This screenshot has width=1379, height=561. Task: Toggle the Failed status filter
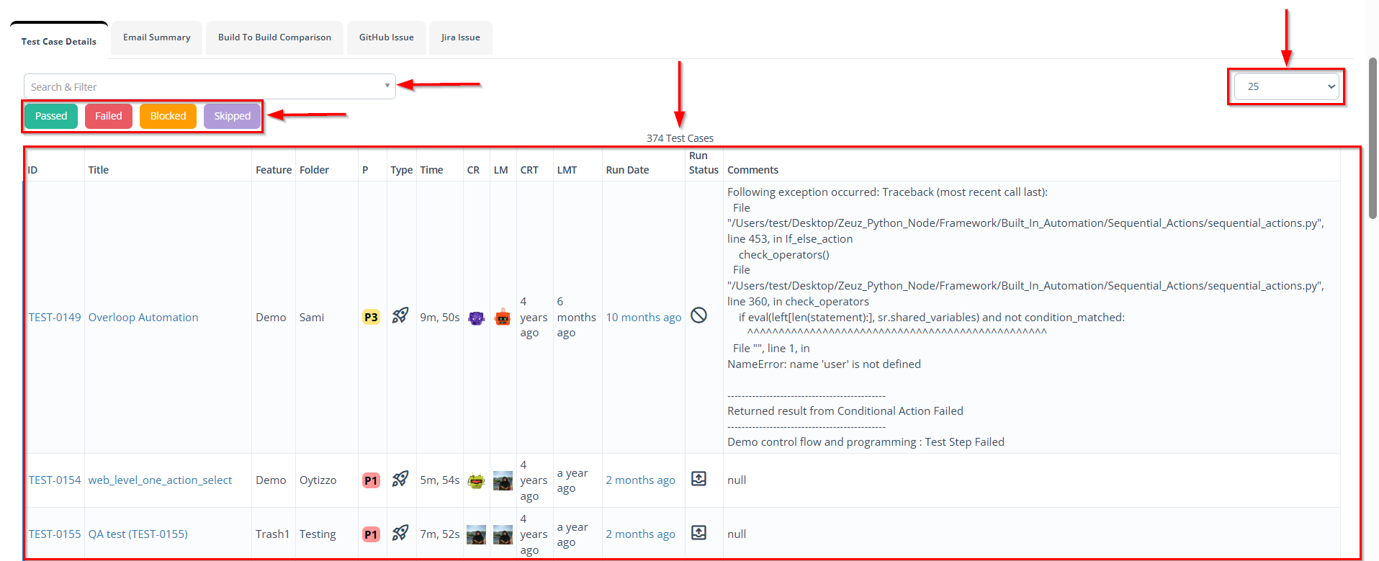tap(109, 116)
